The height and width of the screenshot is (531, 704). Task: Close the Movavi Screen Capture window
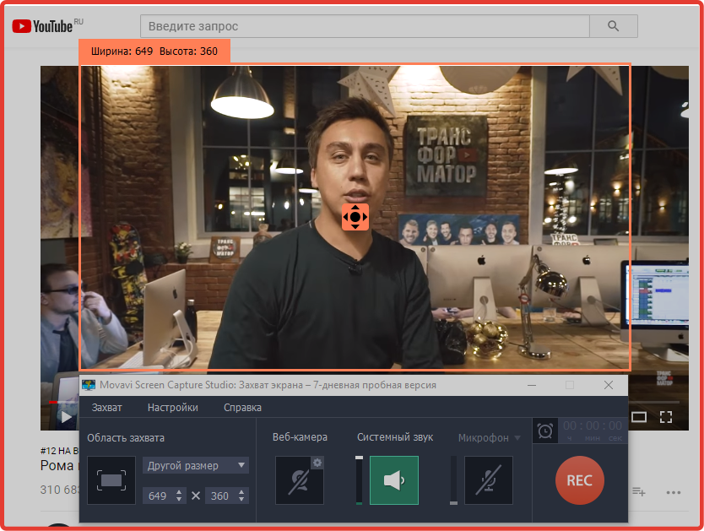pyautogui.click(x=609, y=385)
